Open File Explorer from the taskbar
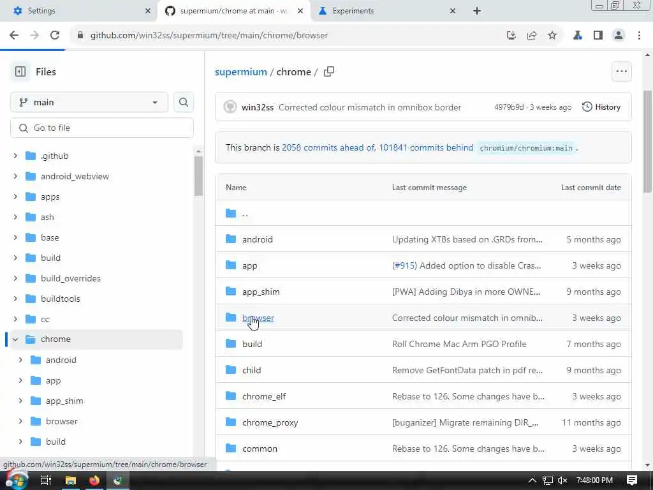Image resolution: width=653 pixels, height=490 pixels. click(70, 480)
